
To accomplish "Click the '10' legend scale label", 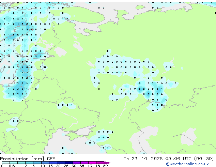I will (43, 166).
